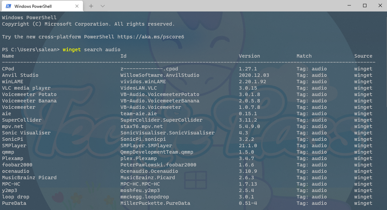Screen dimensions: 387x210
Task: Click the MPC-HC name entry
Action: click(11, 184)
